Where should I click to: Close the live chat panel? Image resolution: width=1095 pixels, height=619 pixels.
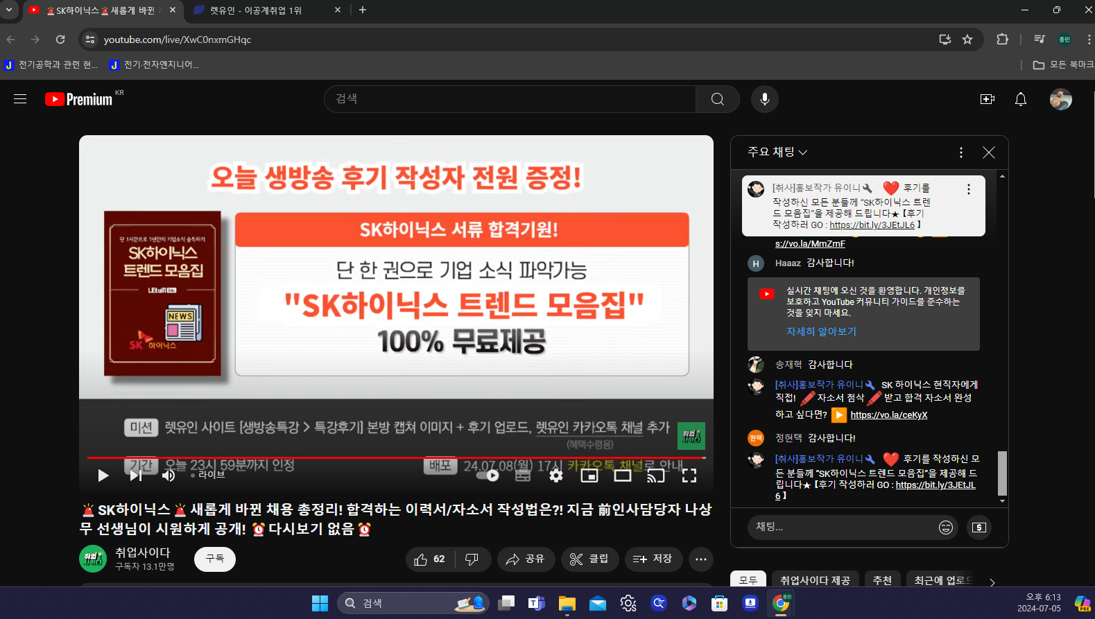tap(989, 152)
